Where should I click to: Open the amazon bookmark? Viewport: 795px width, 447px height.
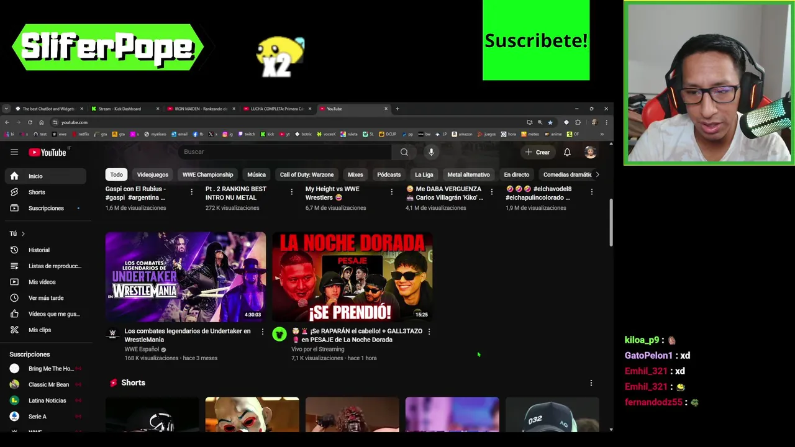[462, 134]
